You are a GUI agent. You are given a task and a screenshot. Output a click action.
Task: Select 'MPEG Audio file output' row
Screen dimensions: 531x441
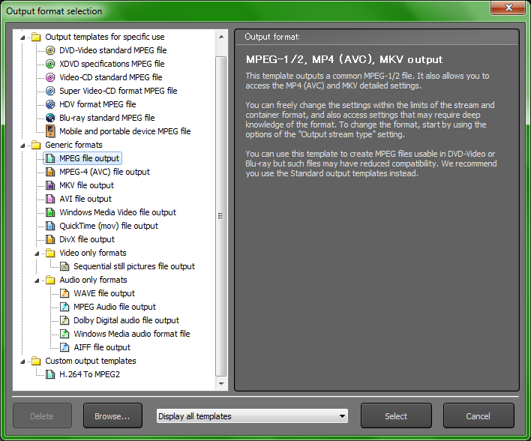point(115,307)
